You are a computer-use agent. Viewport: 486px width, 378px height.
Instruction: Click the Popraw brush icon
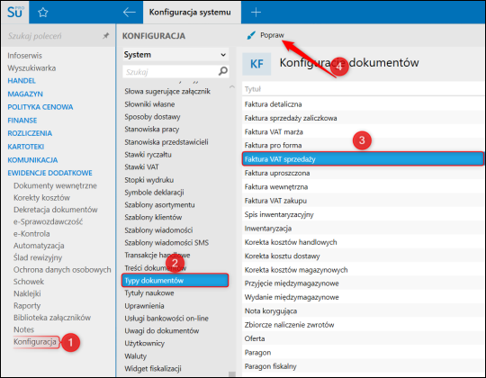click(x=251, y=35)
